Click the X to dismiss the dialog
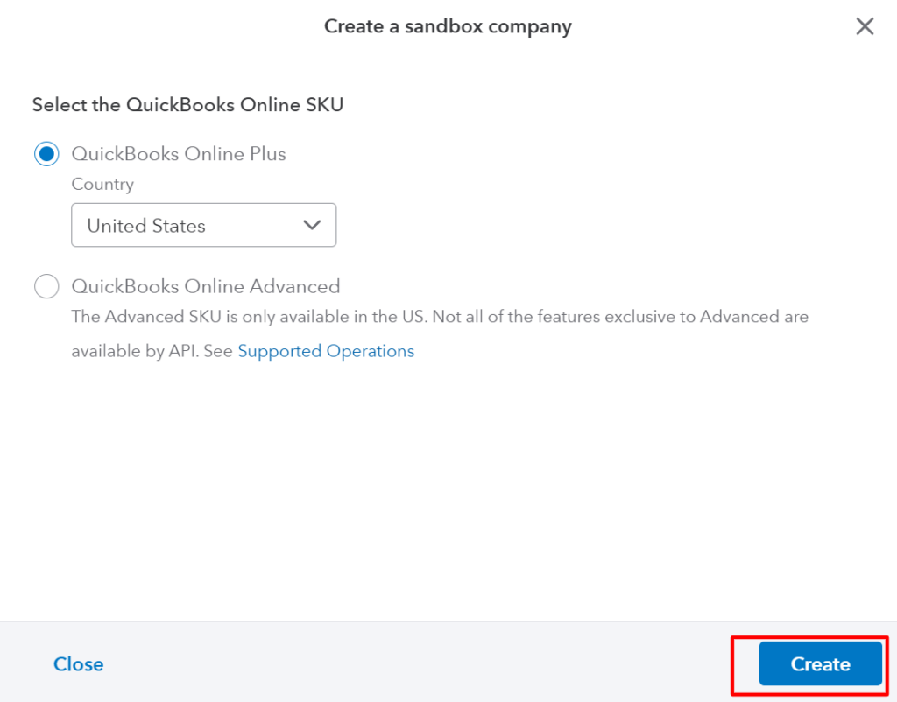Screen dimensions: 897x702 click(x=865, y=26)
